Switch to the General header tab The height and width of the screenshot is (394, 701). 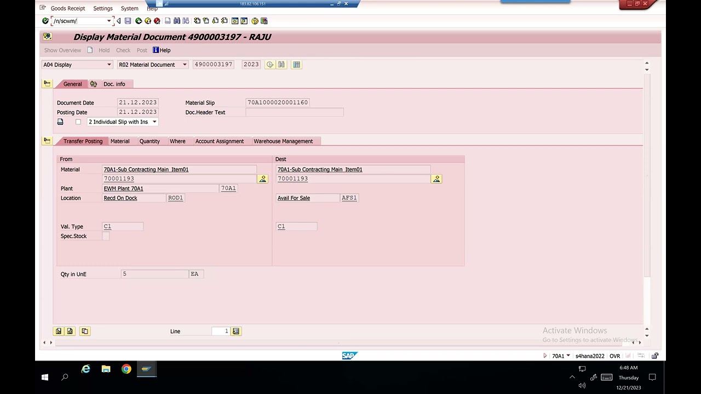[x=72, y=84]
